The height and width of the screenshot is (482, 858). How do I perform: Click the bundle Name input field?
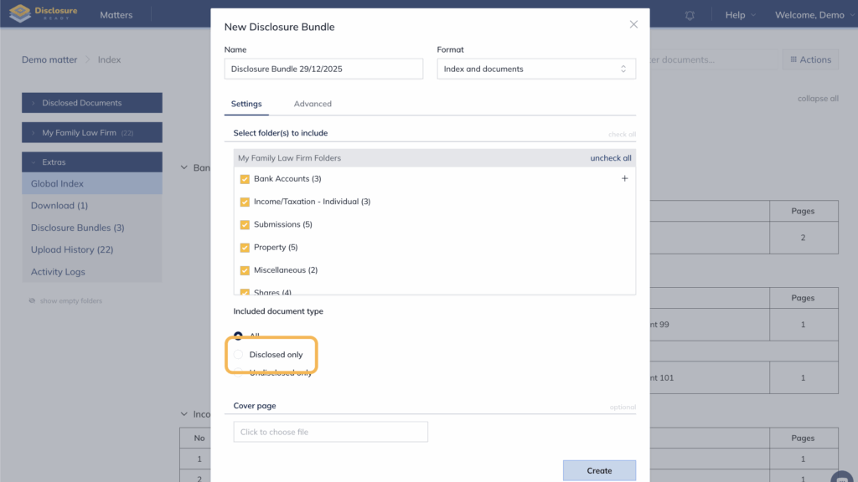pyautogui.click(x=323, y=69)
